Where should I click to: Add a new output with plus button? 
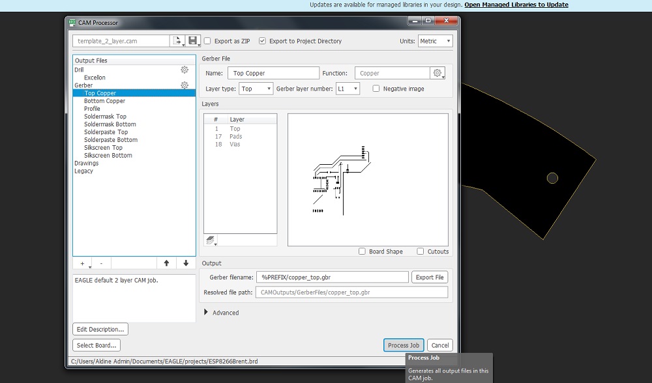(x=83, y=263)
